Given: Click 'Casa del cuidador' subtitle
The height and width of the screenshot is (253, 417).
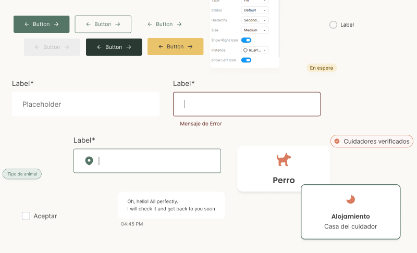Looking at the screenshot, I should click(350, 226).
